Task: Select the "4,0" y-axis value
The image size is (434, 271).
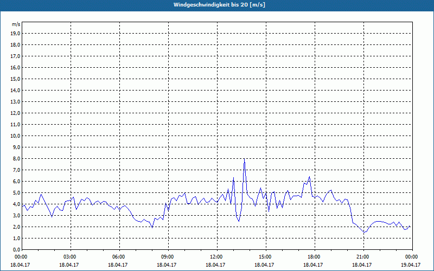Action: click(17, 204)
